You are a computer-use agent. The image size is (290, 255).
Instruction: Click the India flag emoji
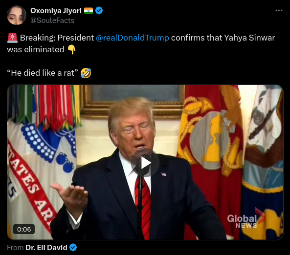click(89, 11)
